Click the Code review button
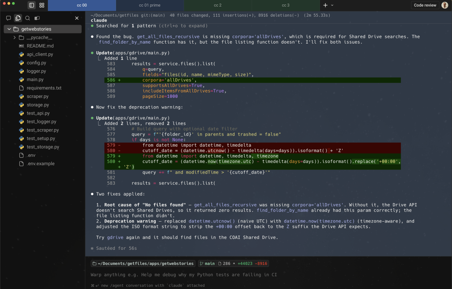The width and height of the screenshot is (452, 289). pyautogui.click(x=425, y=5)
